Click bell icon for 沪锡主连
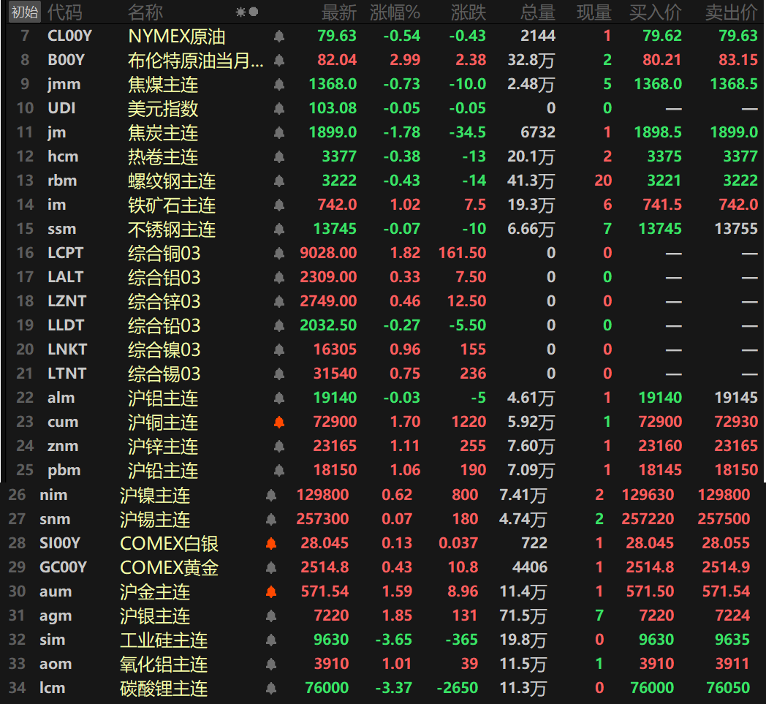The image size is (766, 704). point(271,519)
